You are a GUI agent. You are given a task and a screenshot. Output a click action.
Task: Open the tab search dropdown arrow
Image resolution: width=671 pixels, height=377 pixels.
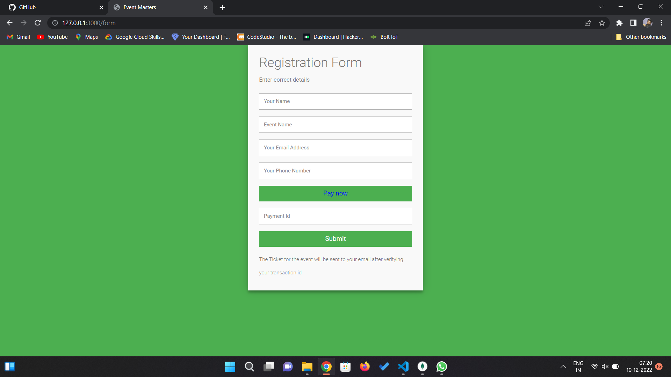pos(601,6)
